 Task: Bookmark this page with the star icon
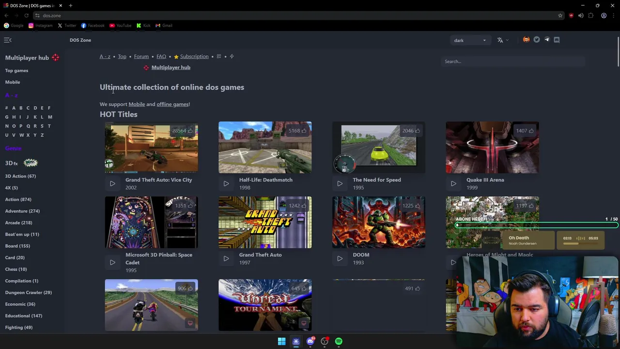560,16
